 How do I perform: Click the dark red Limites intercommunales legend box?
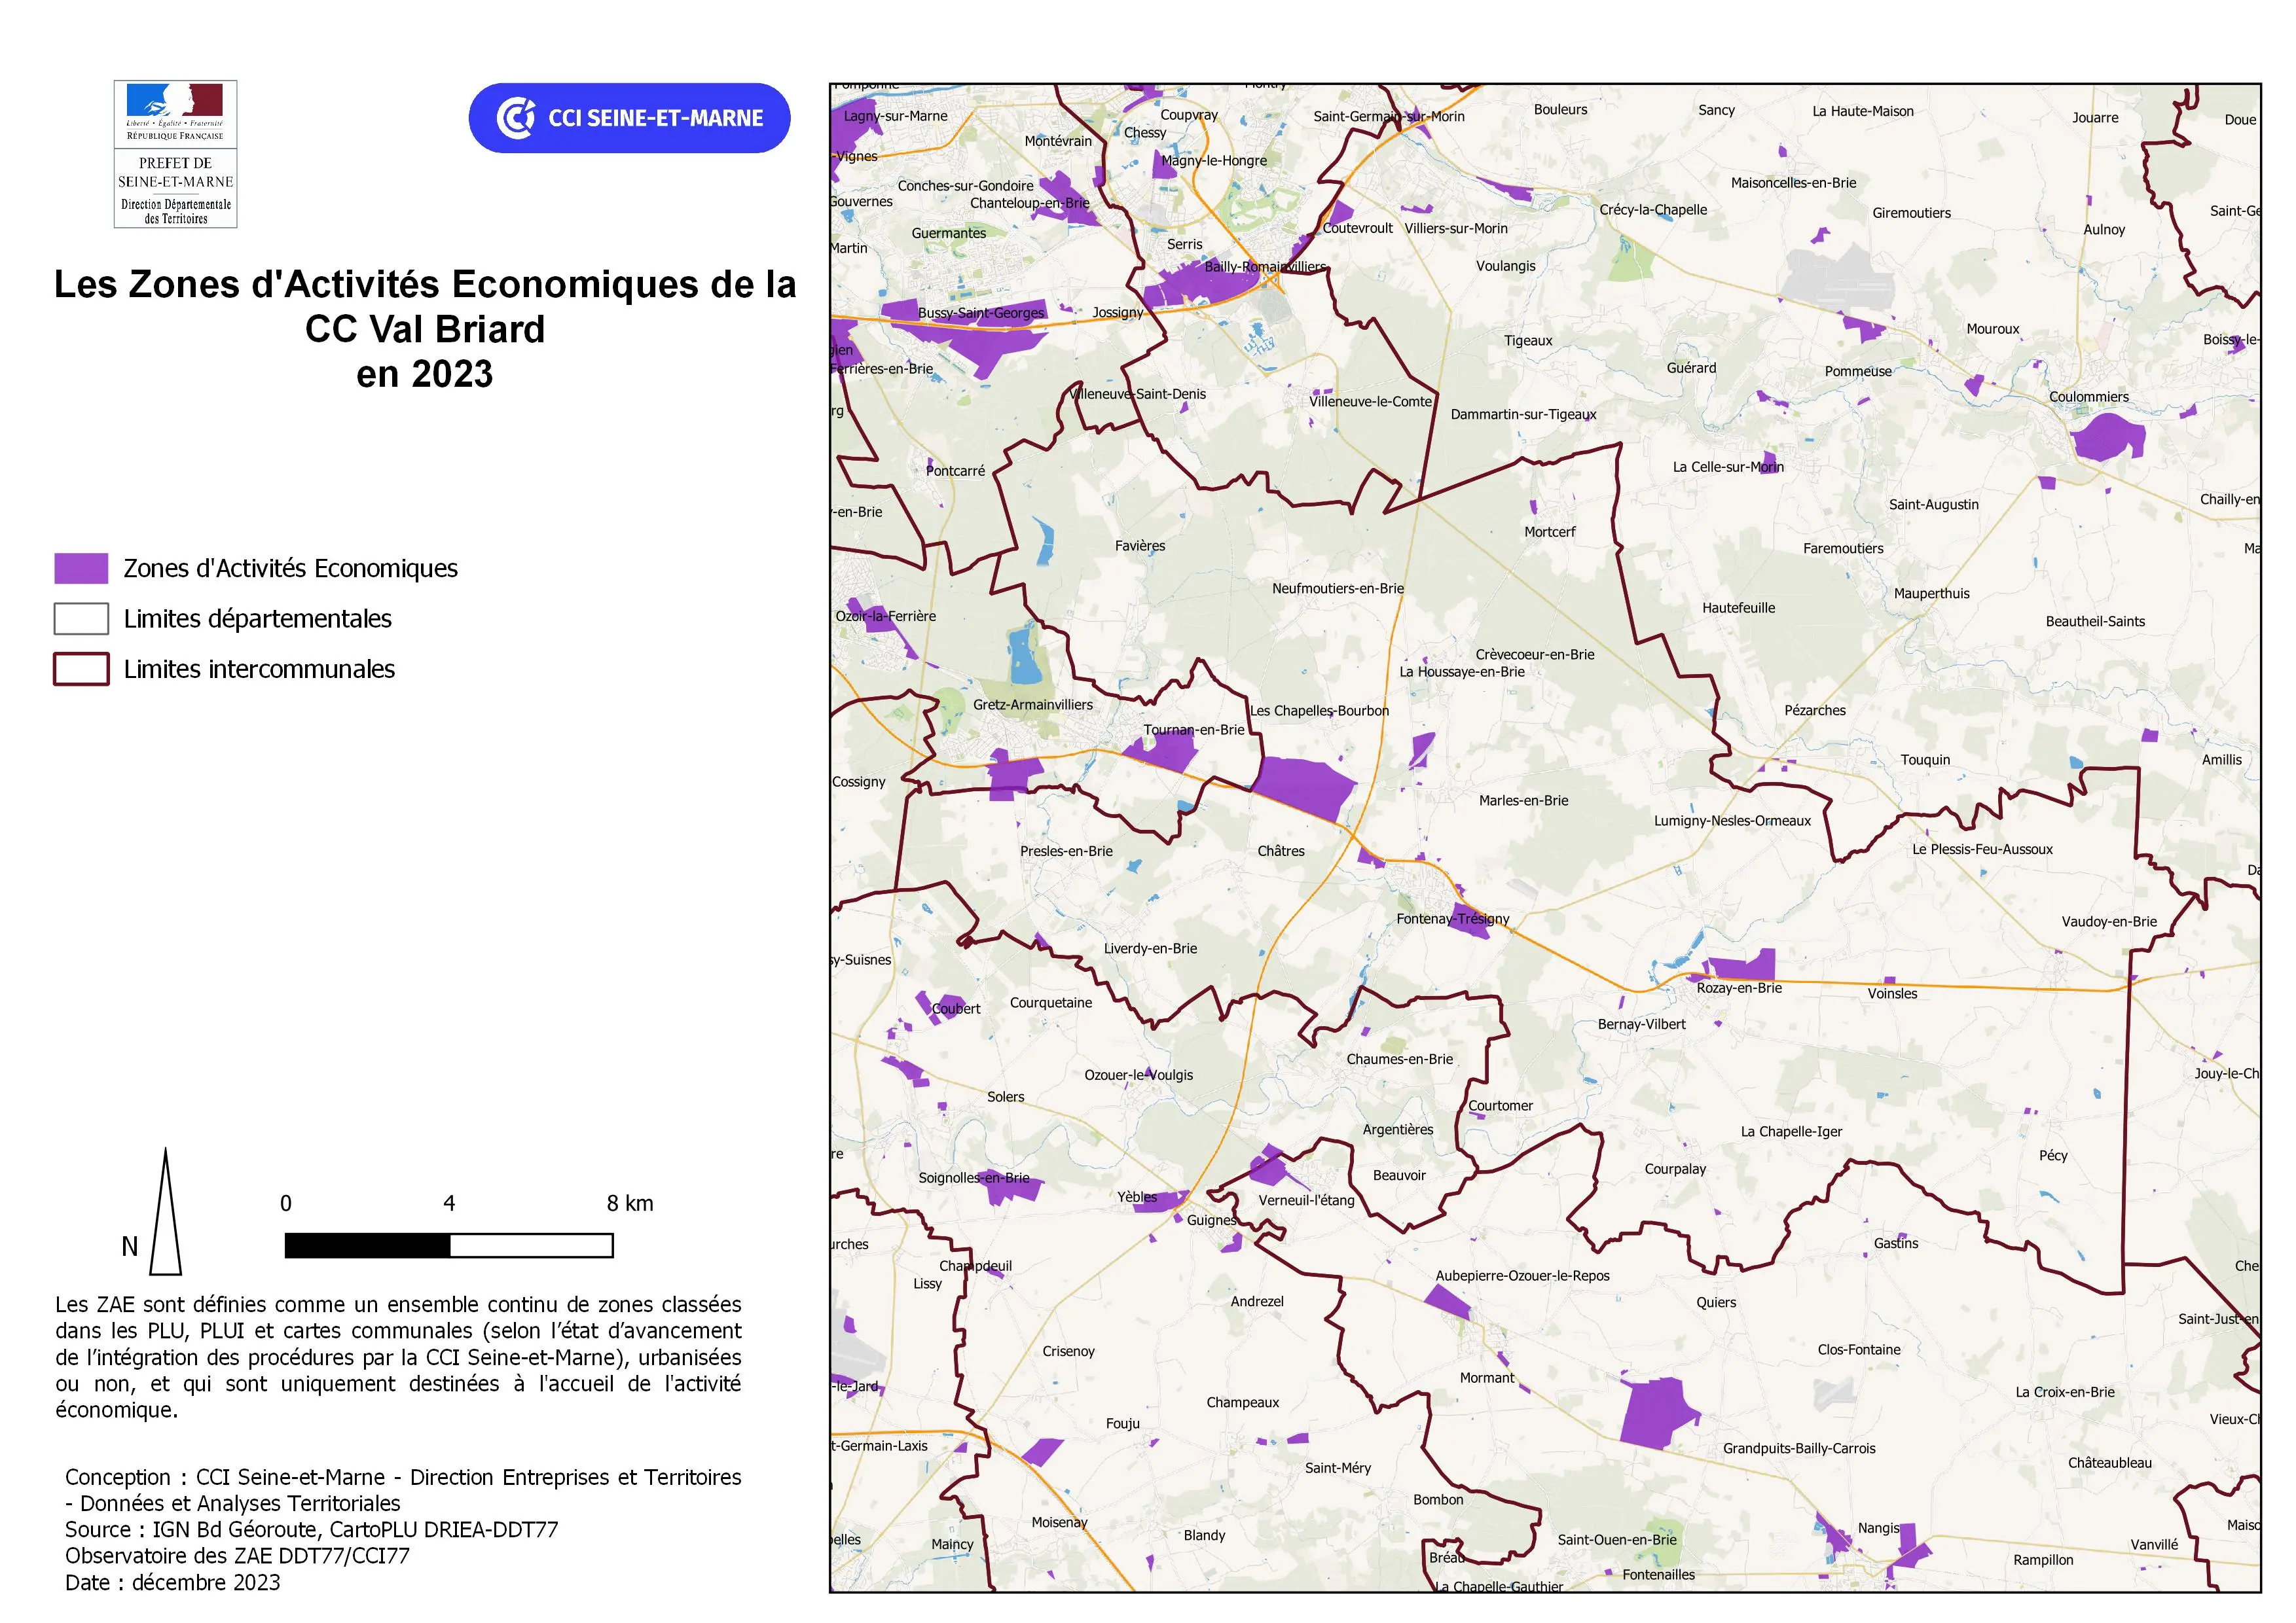click(81, 669)
